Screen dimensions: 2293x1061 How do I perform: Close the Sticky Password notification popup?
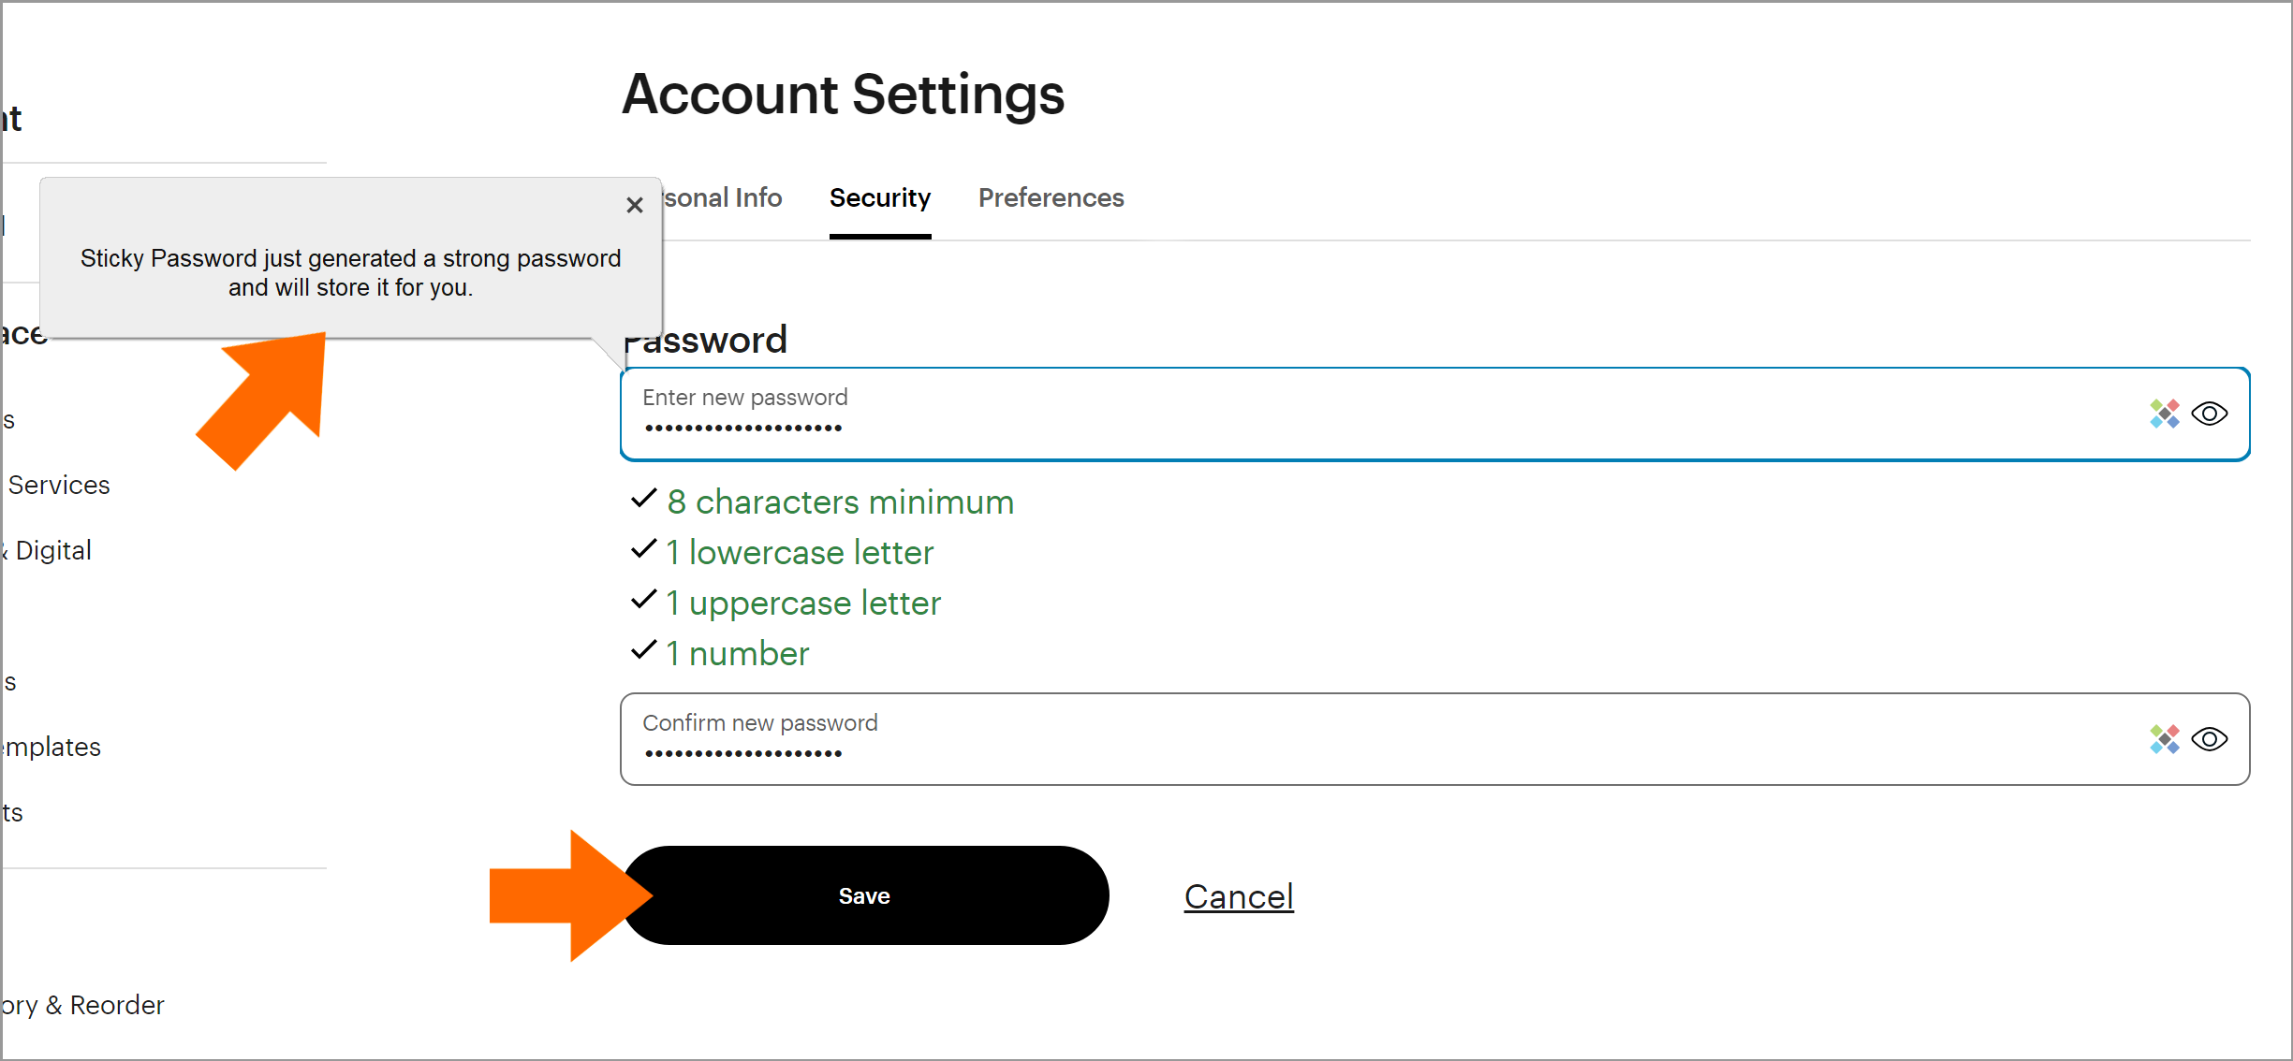(635, 205)
